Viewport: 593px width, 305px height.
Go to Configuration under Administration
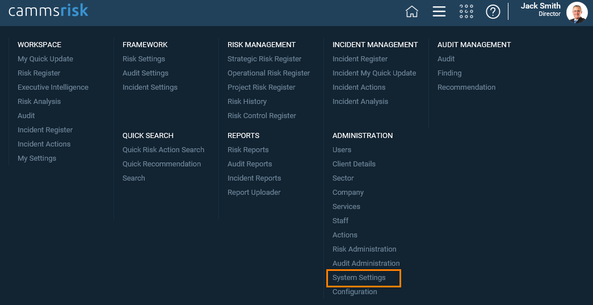coord(355,292)
